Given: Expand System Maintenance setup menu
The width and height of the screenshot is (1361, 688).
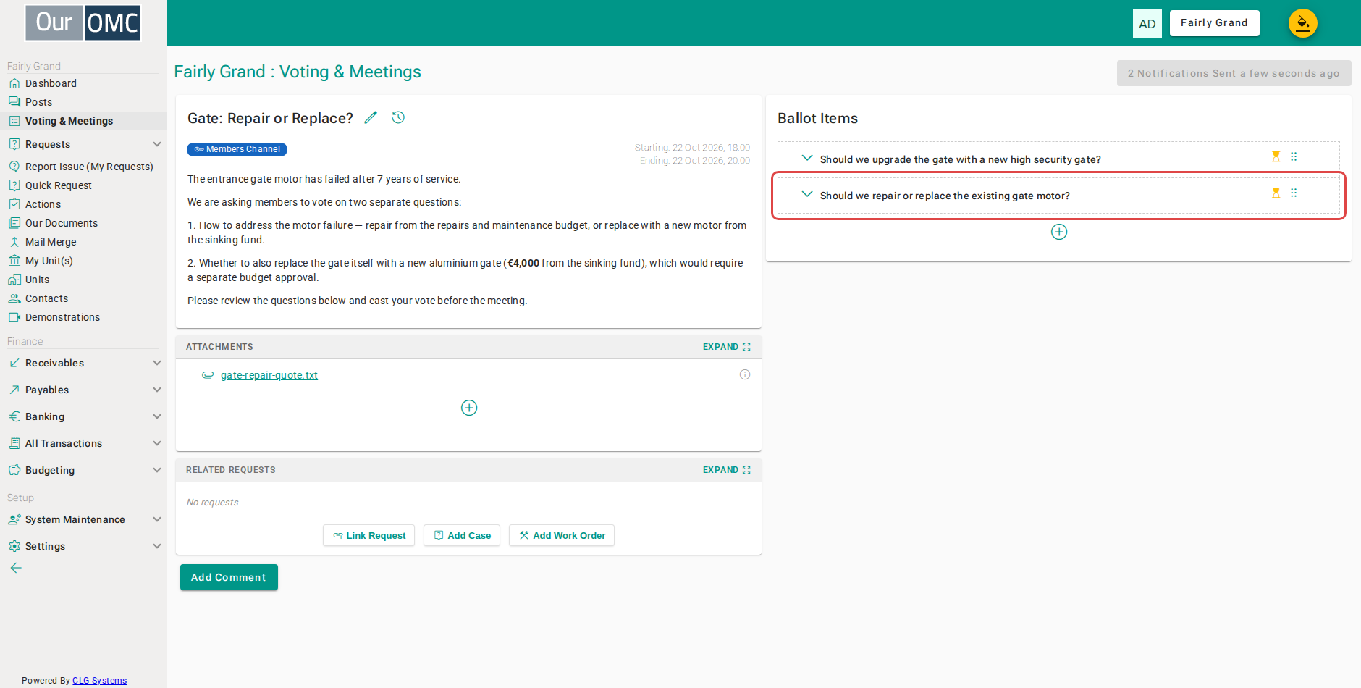Looking at the screenshot, I should click(x=157, y=519).
